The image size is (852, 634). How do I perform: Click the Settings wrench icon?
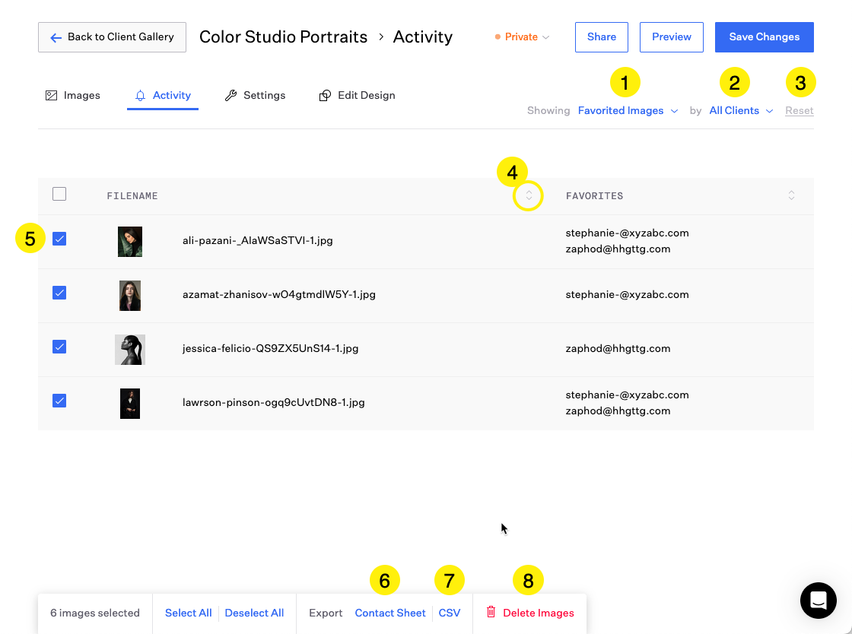pos(230,96)
